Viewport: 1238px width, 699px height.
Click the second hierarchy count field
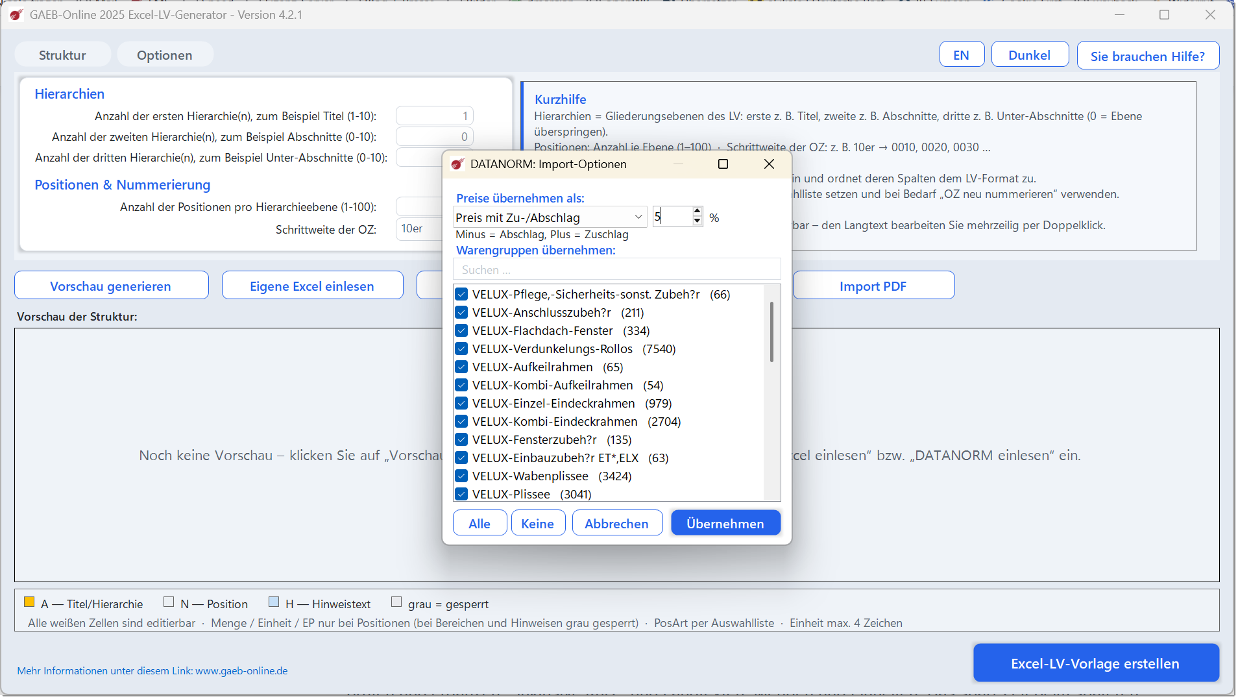[x=434, y=137]
